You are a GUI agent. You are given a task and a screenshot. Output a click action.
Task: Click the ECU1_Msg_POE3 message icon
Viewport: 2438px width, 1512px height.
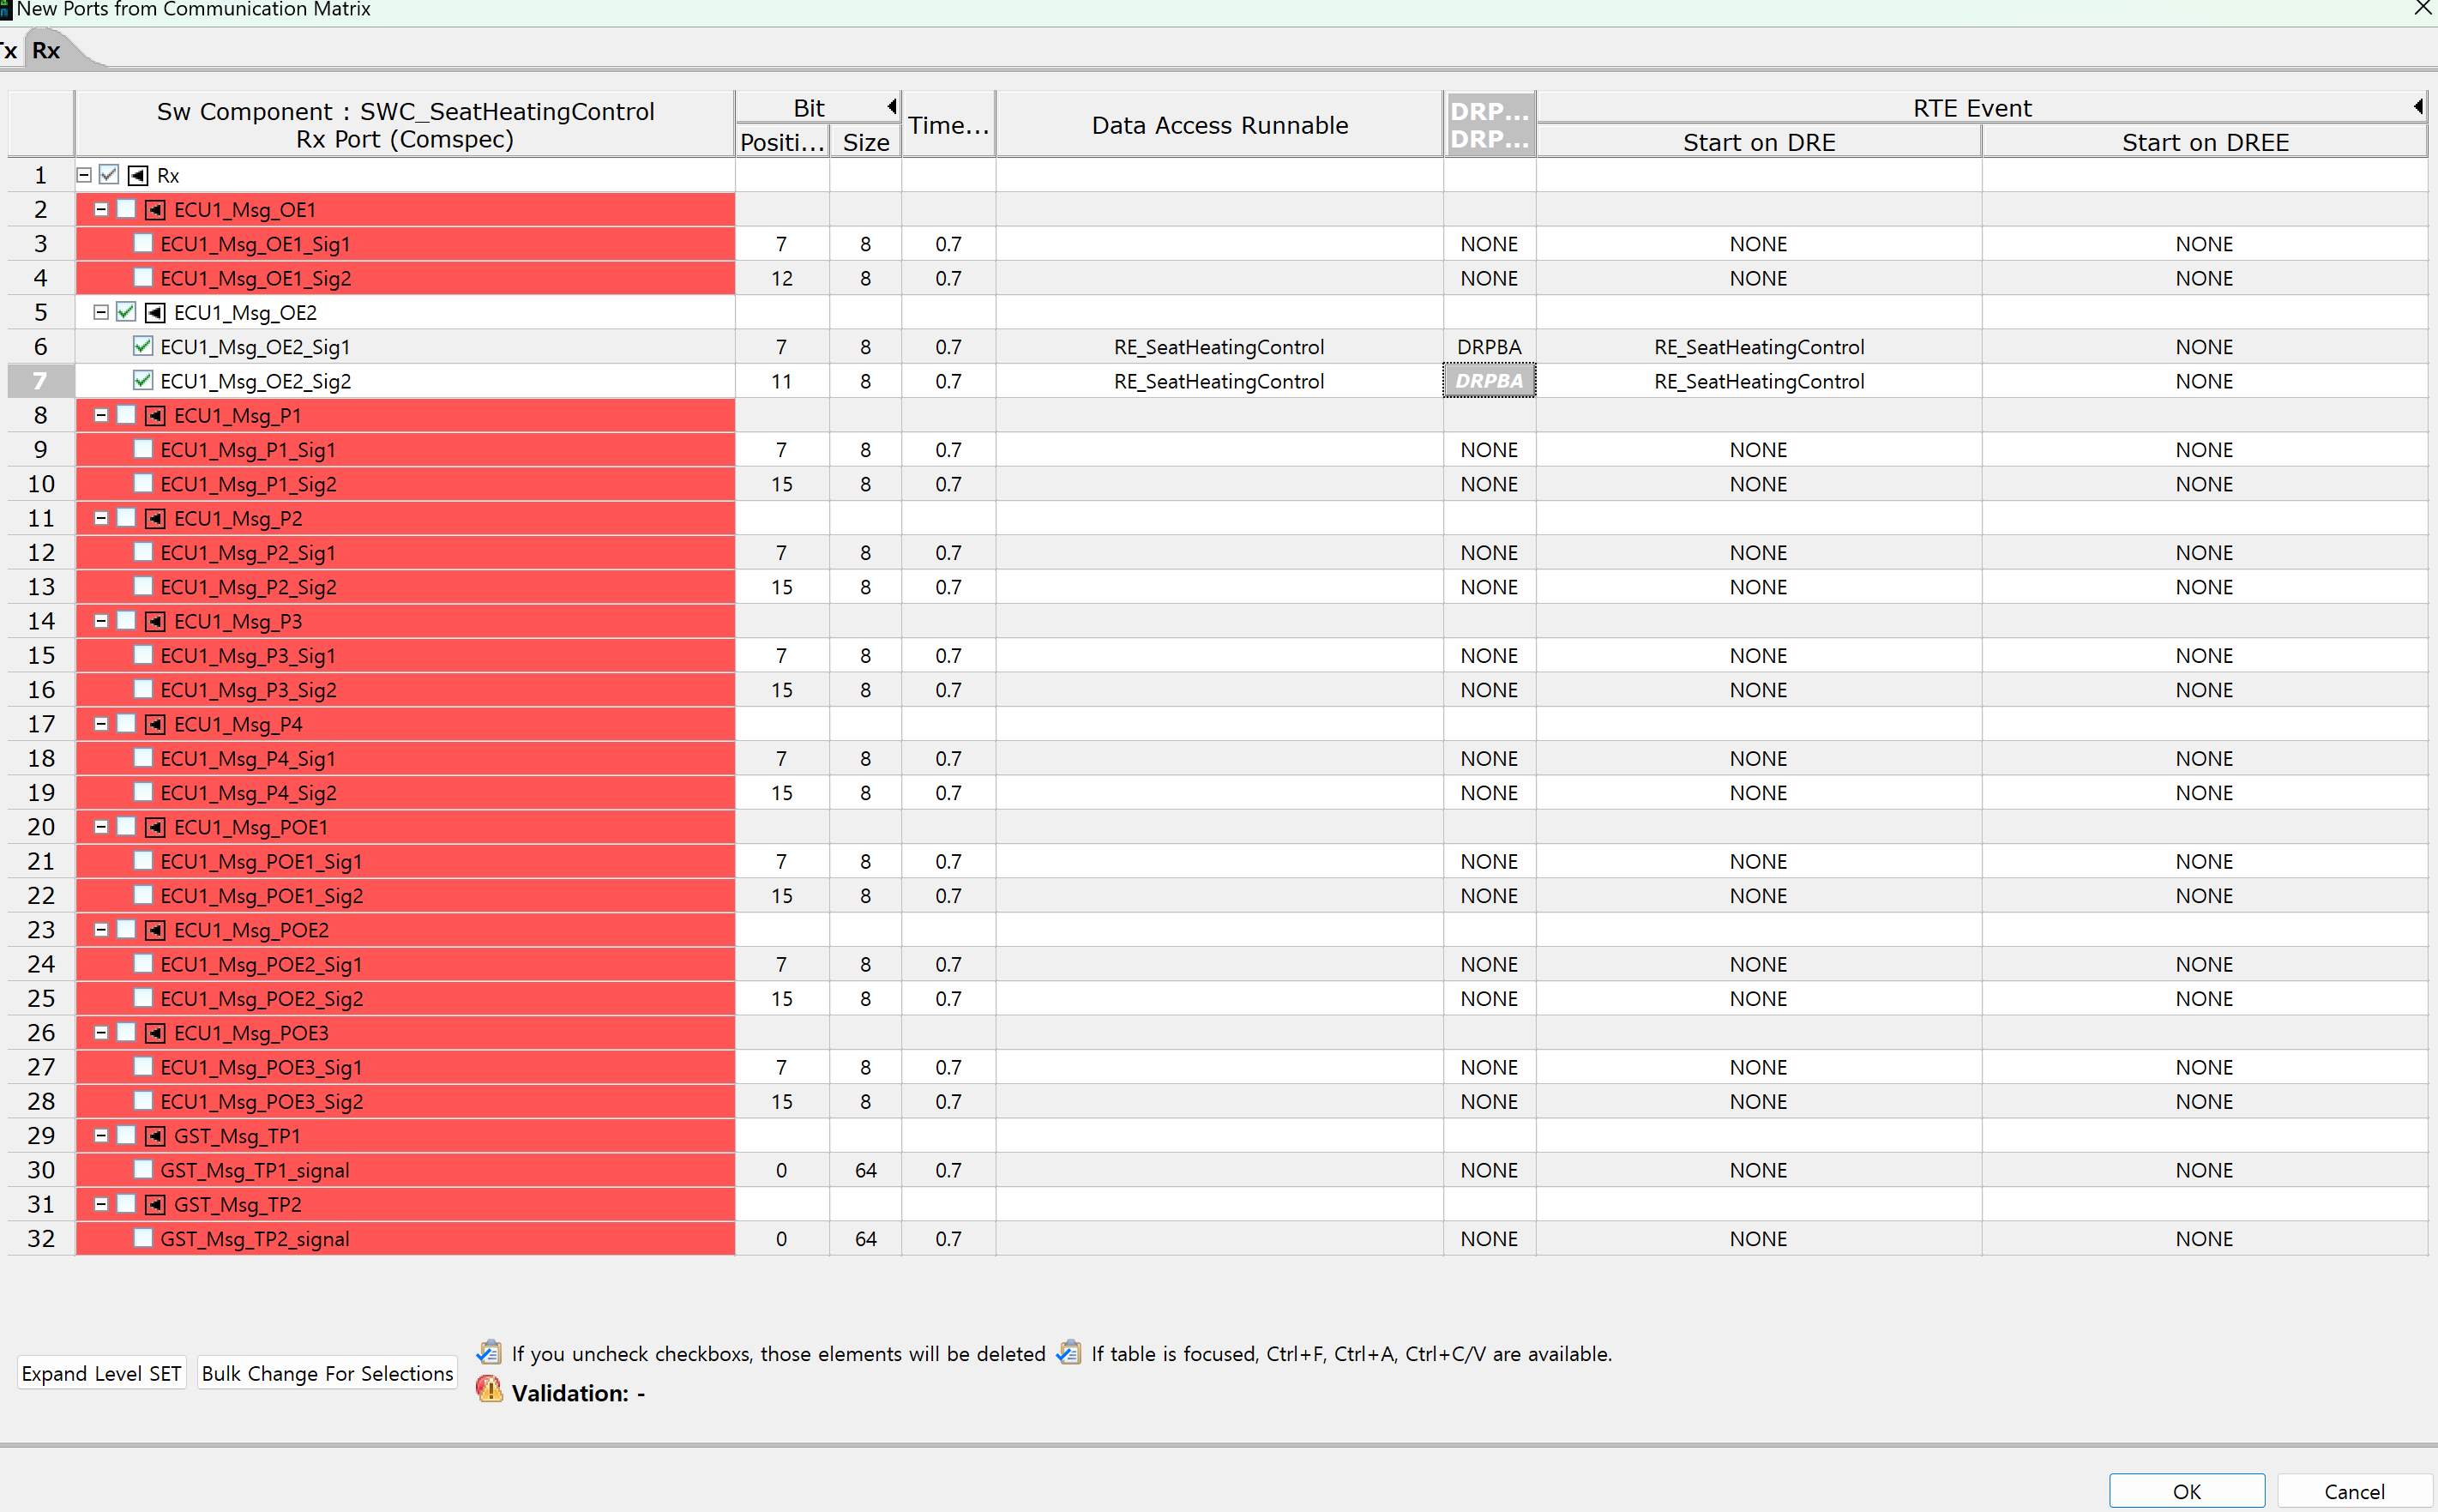pyautogui.click(x=155, y=1034)
